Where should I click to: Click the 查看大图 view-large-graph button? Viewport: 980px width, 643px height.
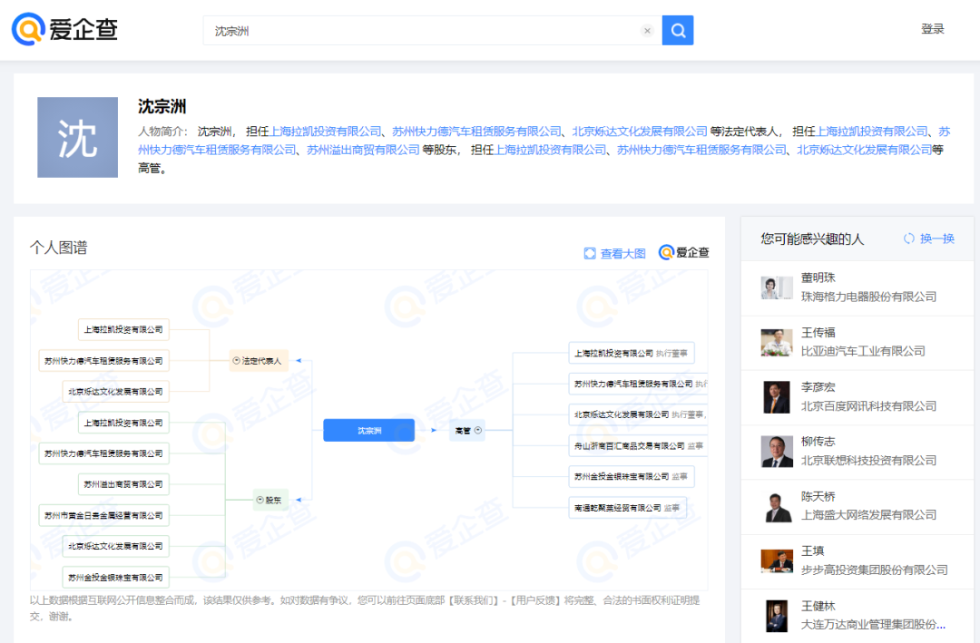point(615,253)
